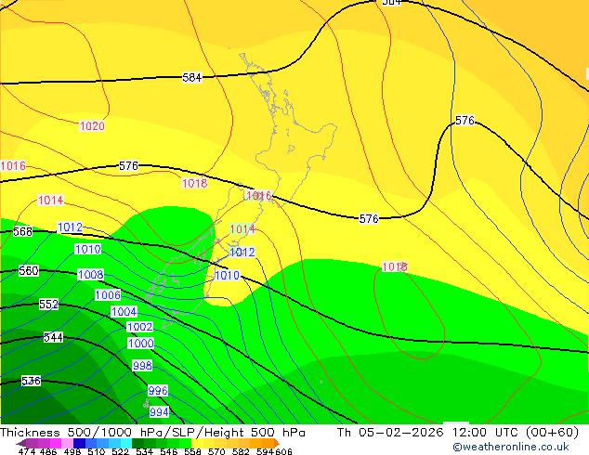Click the blue 998 isobar label
This screenshot has height=455, width=589.
click(x=142, y=365)
